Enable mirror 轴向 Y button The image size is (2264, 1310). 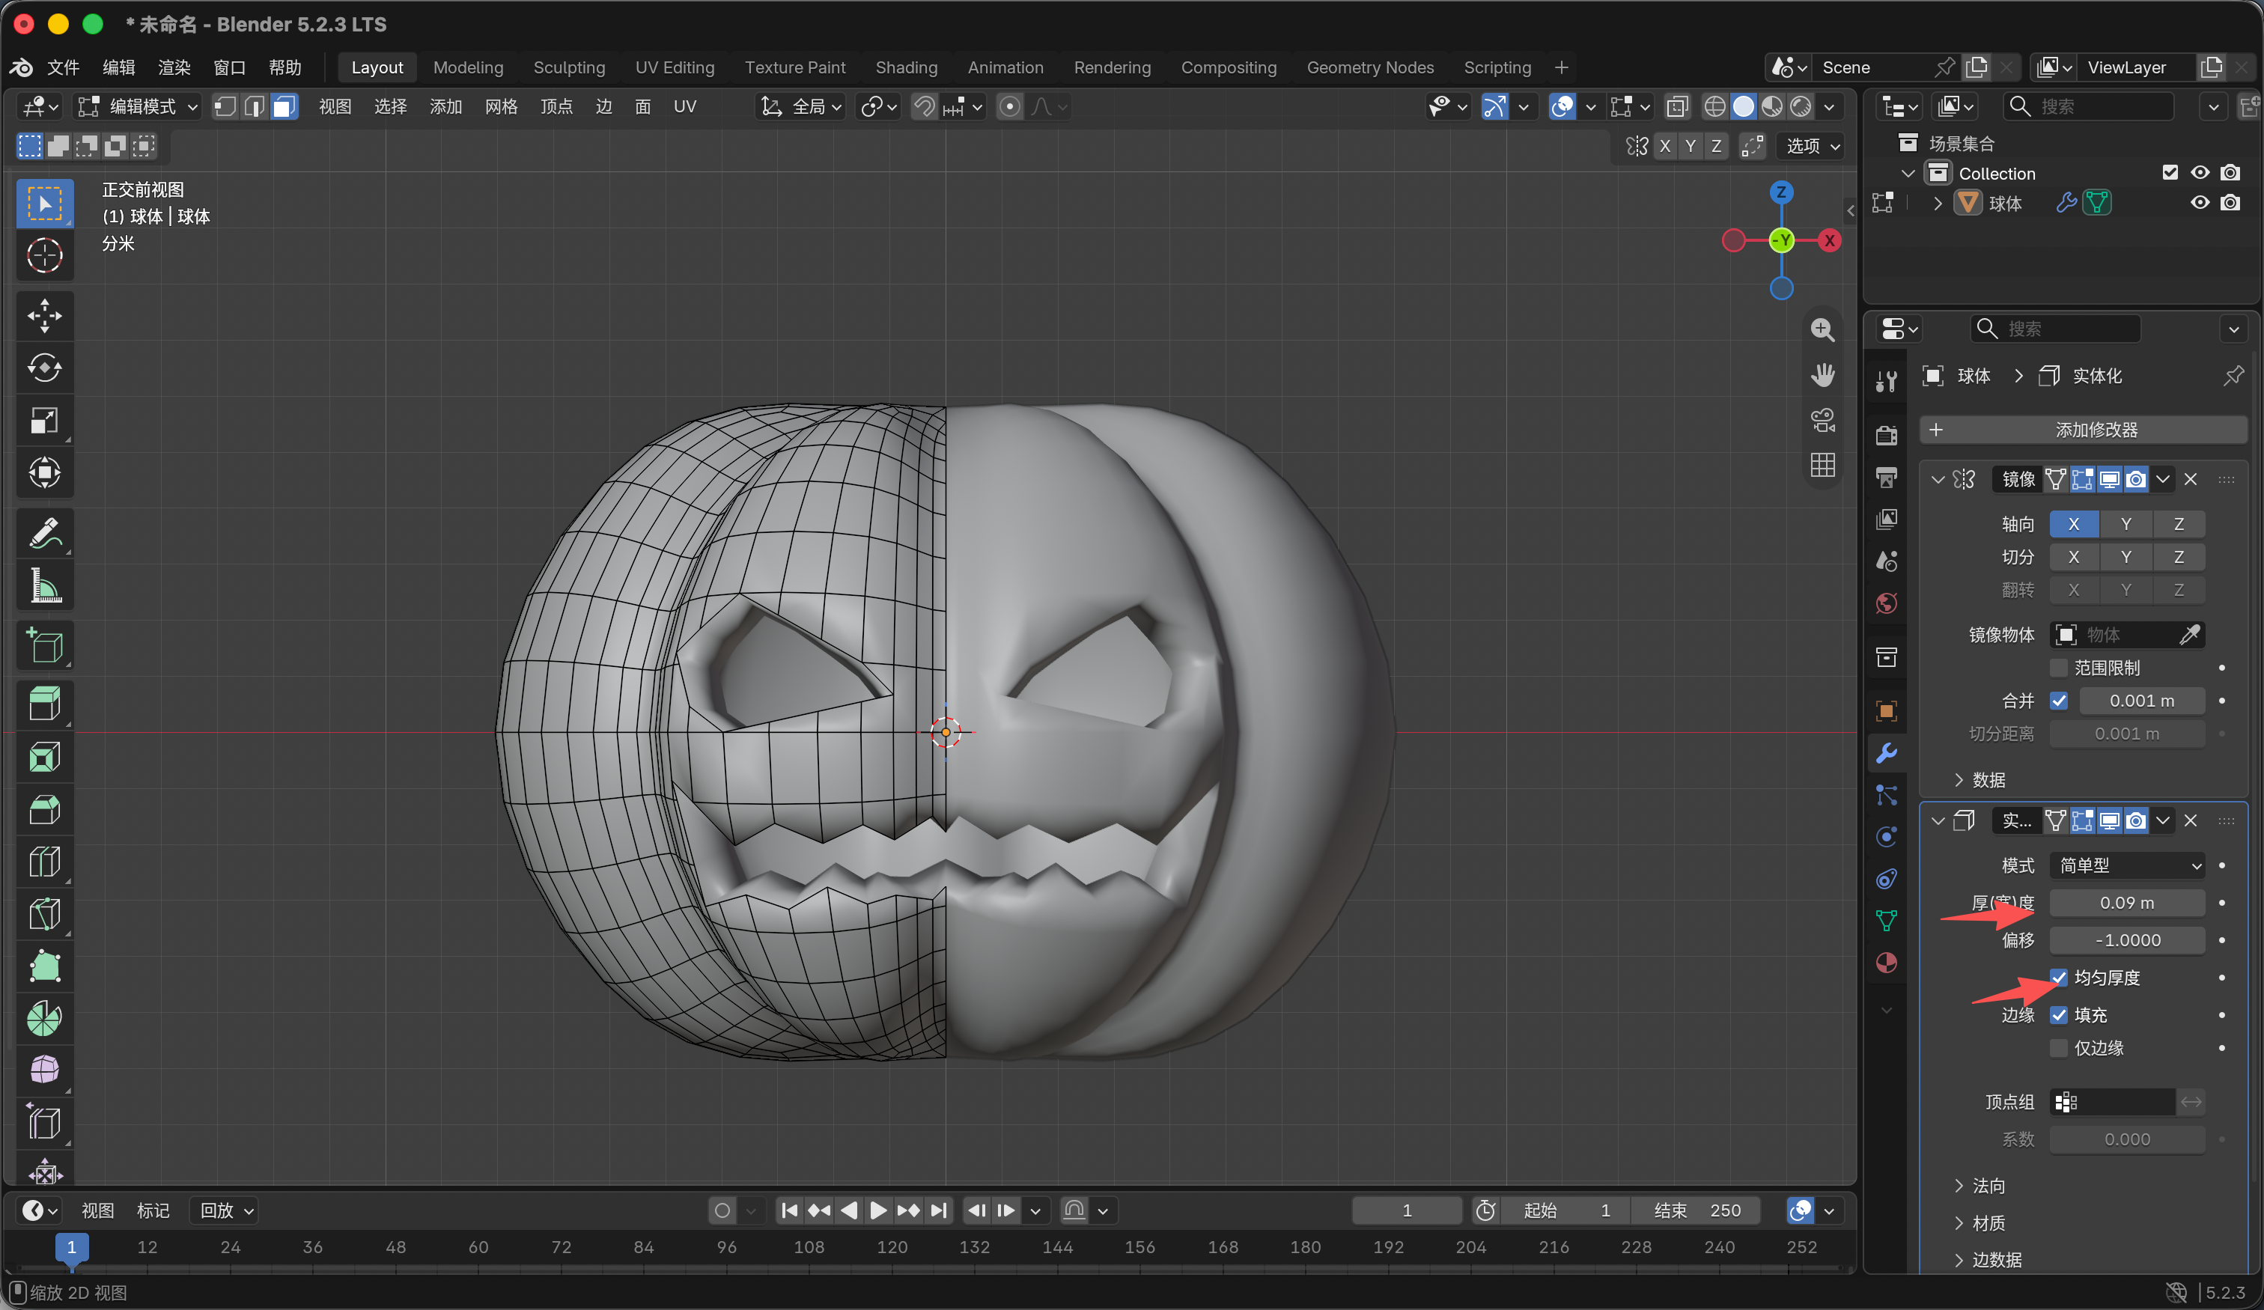2125,524
